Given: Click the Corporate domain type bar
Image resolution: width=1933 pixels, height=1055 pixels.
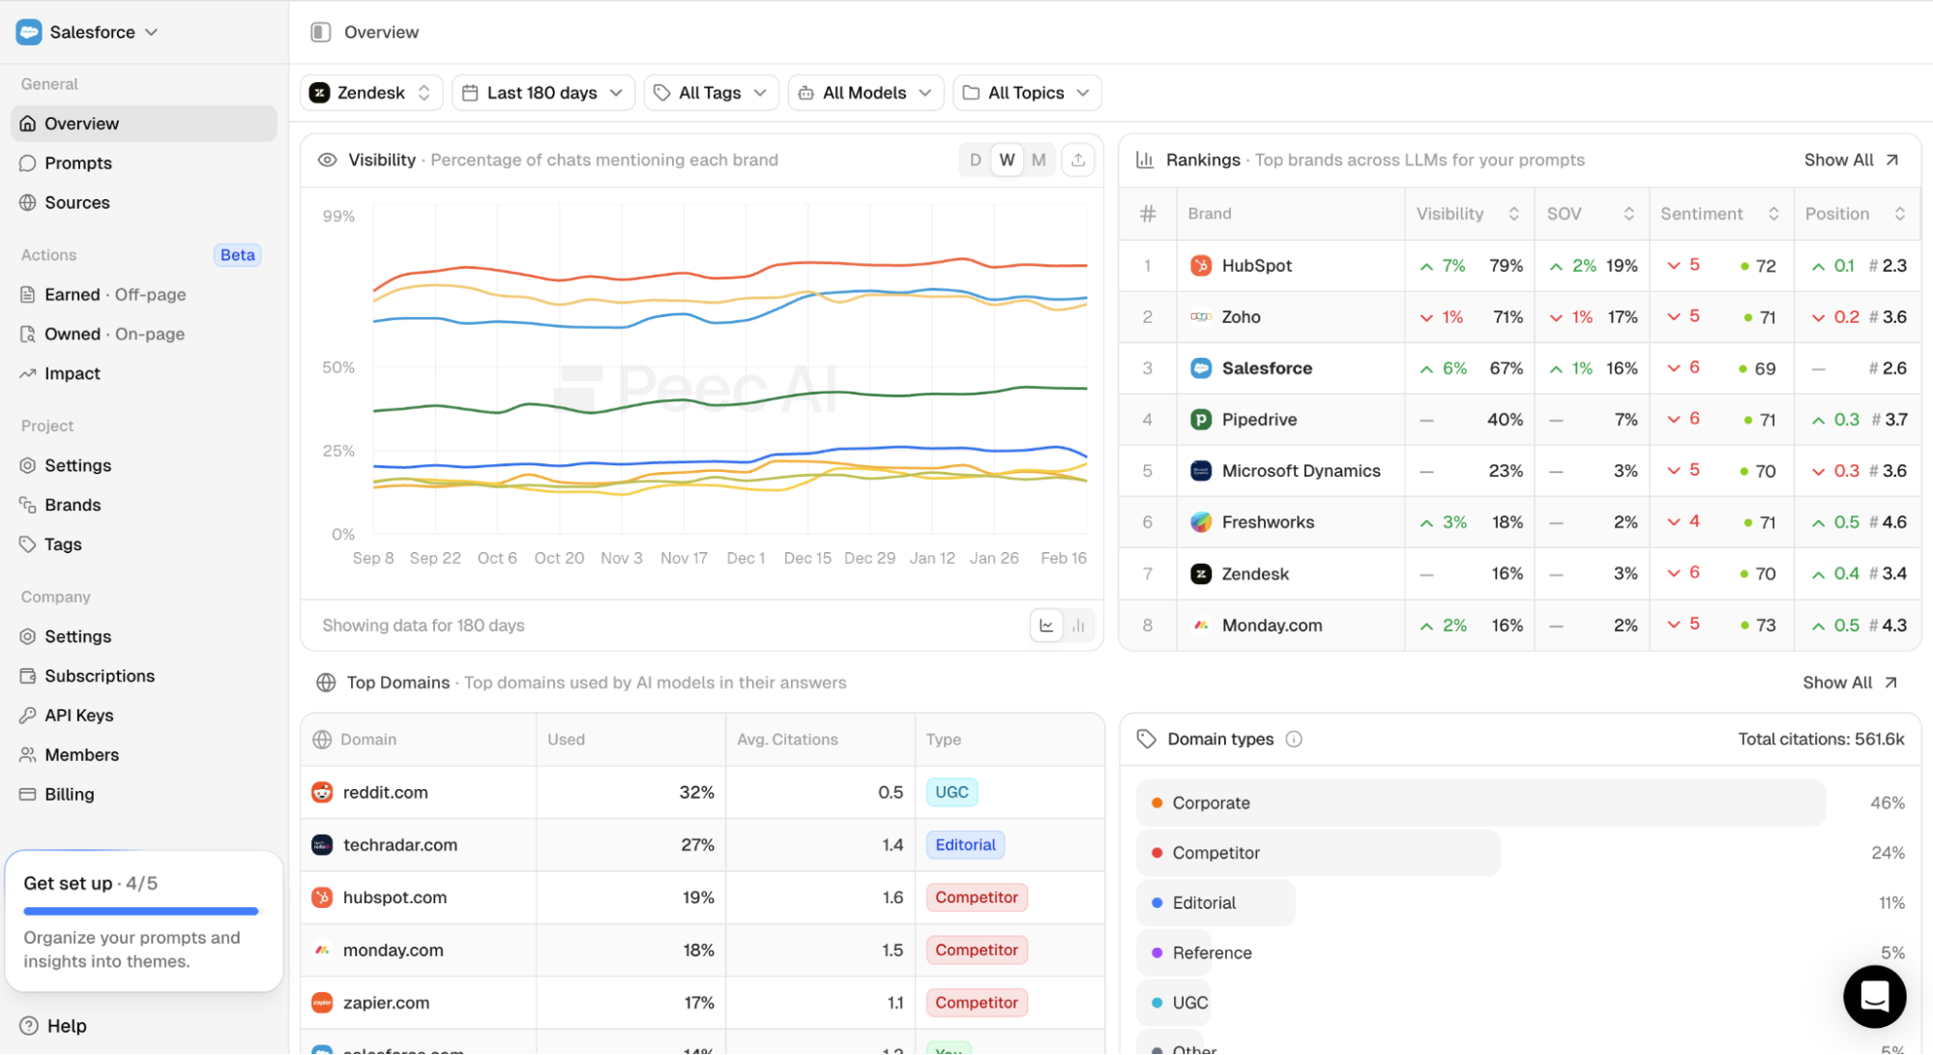Looking at the screenshot, I should (x=1480, y=804).
